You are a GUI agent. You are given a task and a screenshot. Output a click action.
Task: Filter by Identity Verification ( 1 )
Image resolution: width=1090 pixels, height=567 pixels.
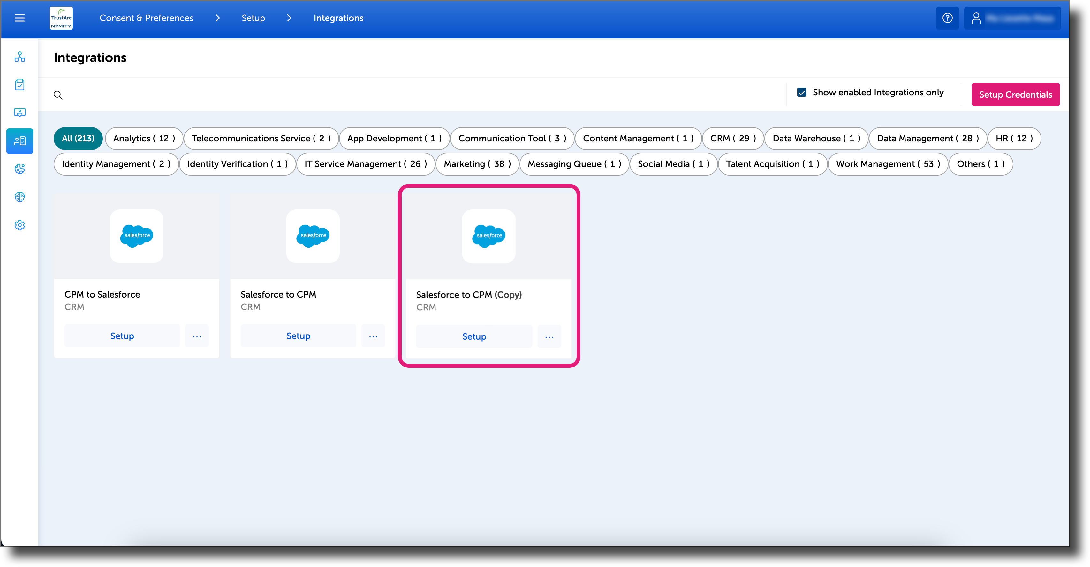pyautogui.click(x=237, y=164)
